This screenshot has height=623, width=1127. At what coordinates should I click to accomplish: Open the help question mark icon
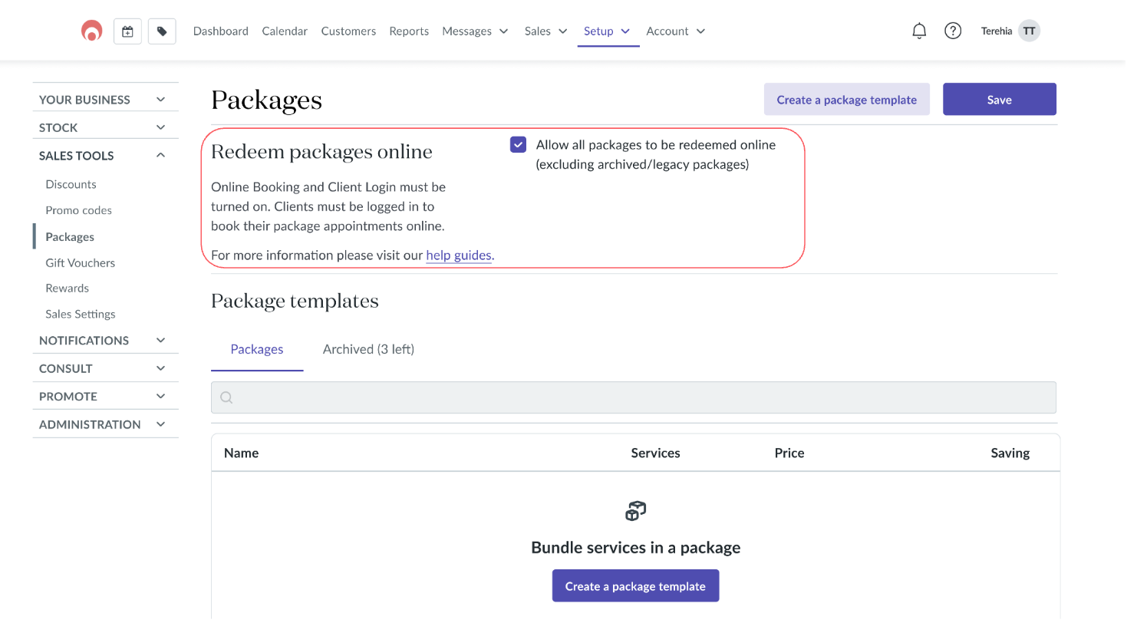pos(952,31)
